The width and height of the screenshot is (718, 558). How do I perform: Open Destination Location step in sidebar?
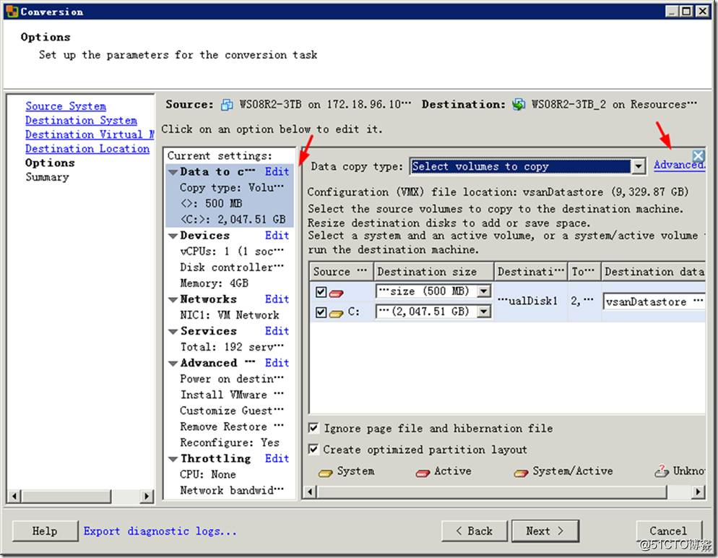tap(87, 149)
